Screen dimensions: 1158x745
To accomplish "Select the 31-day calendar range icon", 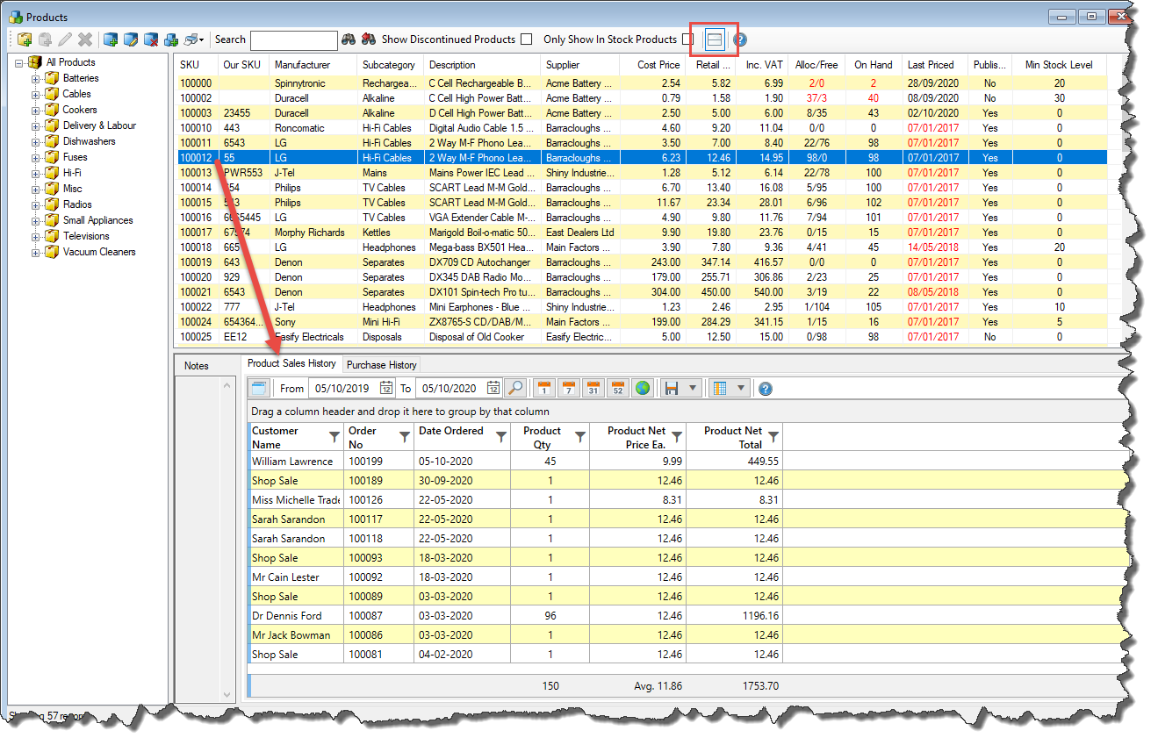I will click(593, 388).
